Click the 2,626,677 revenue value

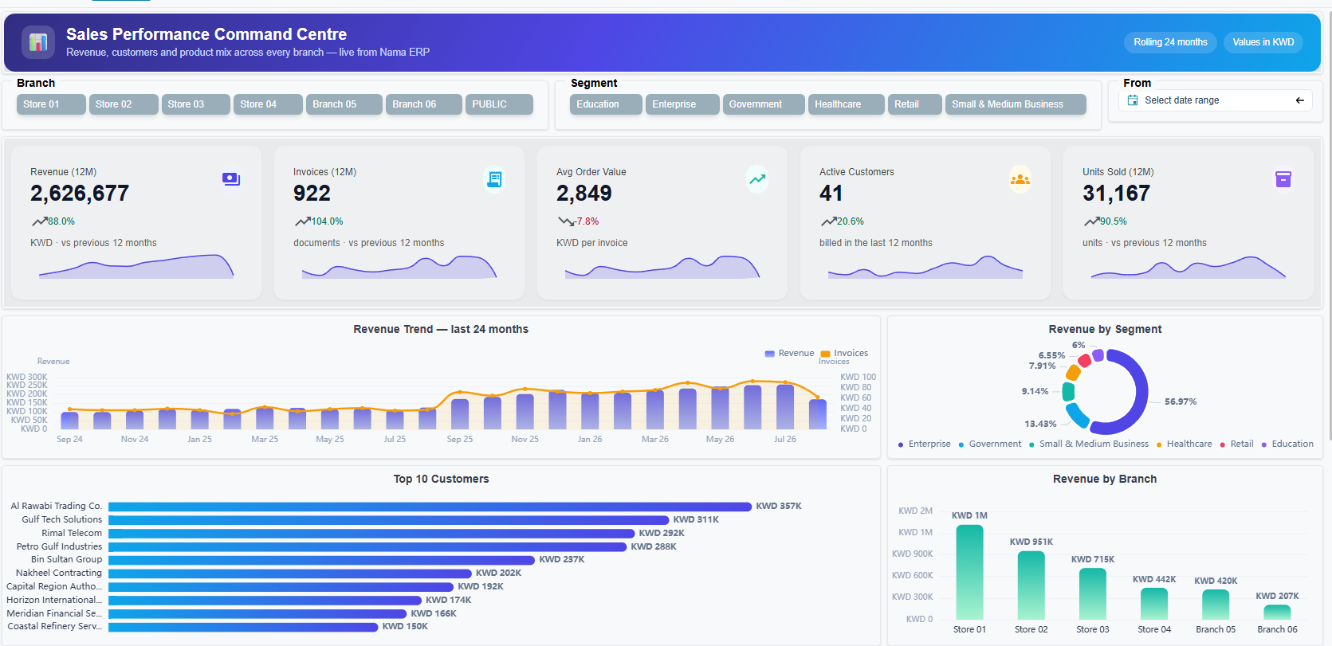point(80,194)
